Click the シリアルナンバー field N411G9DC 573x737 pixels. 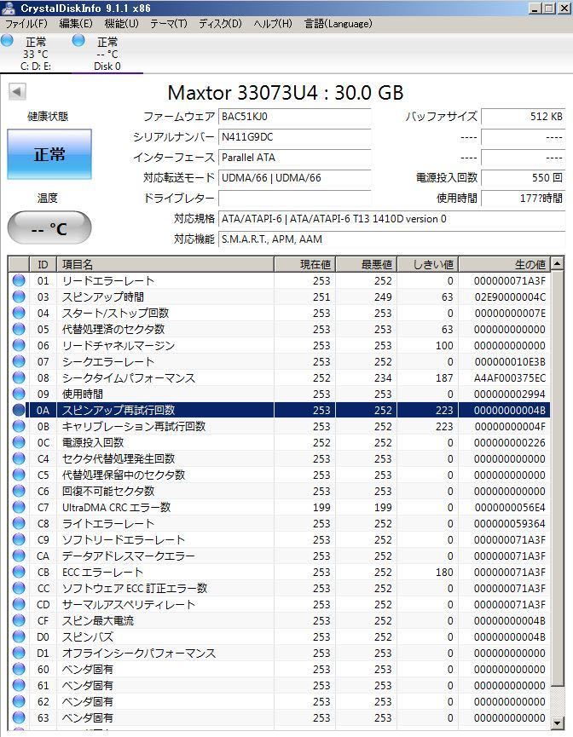click(x=294, y=137)
